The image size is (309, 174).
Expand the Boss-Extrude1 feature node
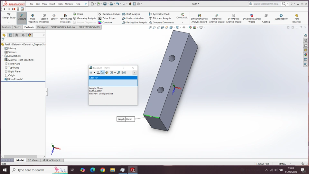[2, 79]
